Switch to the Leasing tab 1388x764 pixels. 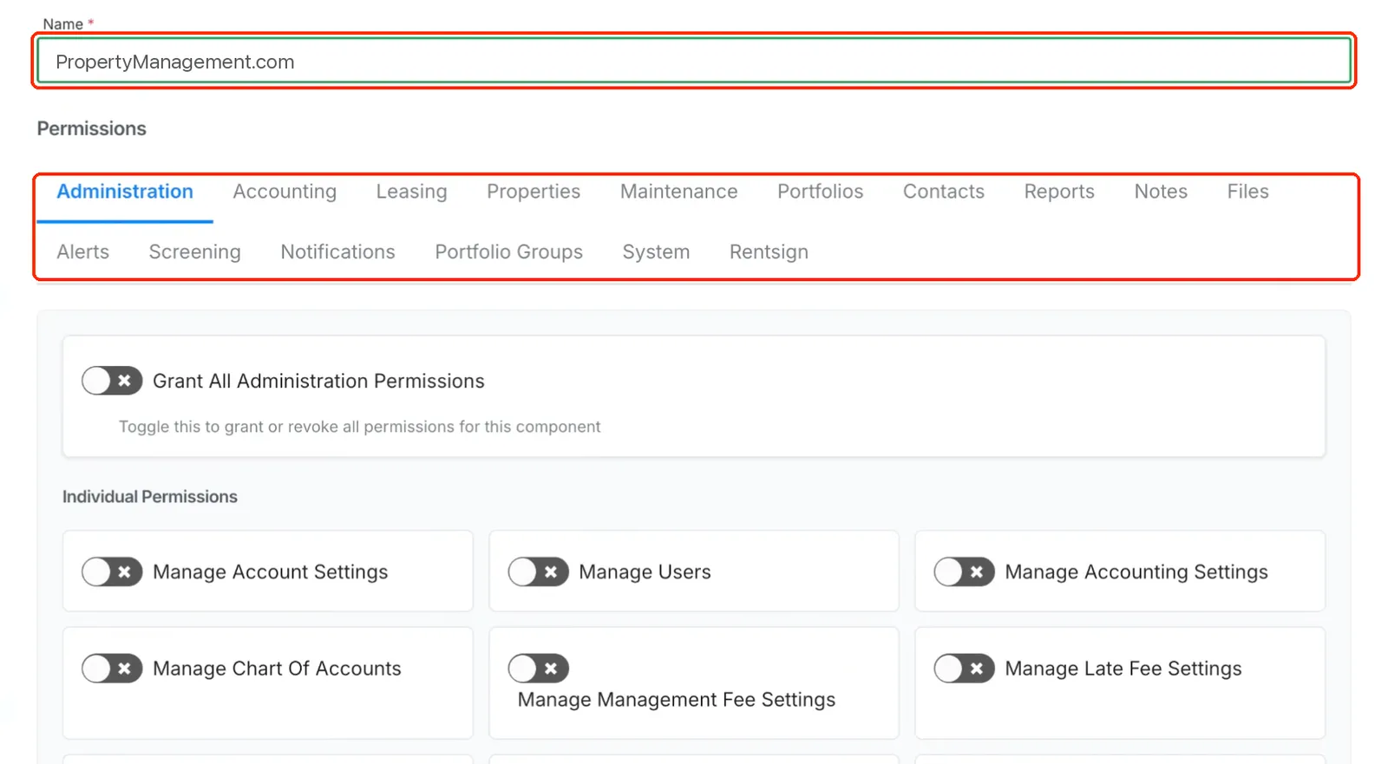pyautogui.click(x=412, y=192)
